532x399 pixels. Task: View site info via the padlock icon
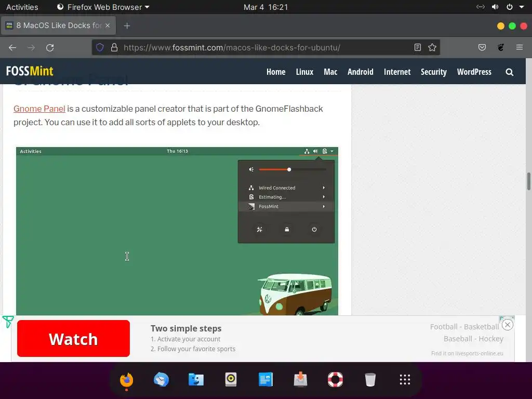114,47
